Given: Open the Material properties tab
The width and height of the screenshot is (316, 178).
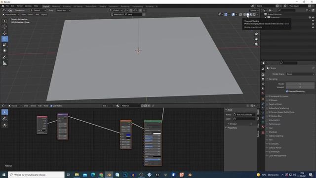Looking at the screenshot, I should click(x=263, y=127).
